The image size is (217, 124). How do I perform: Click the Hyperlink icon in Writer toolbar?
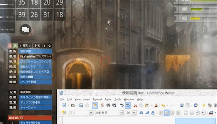[182, 105]
